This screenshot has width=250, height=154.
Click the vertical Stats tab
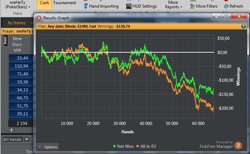[5, 41]
